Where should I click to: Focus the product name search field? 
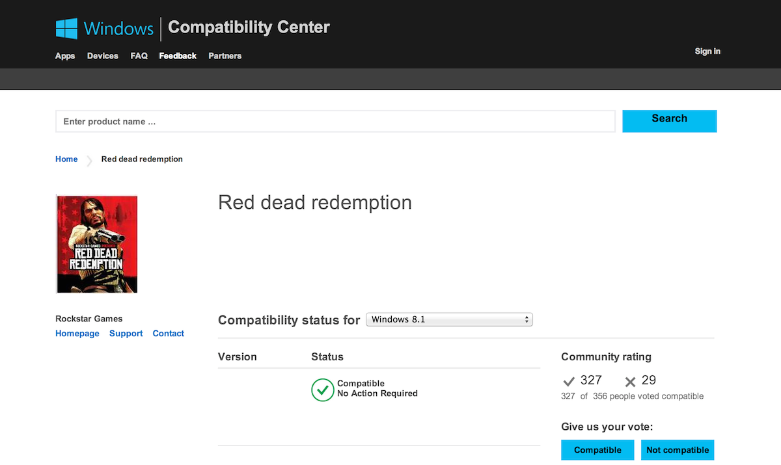tap(335, 122)
